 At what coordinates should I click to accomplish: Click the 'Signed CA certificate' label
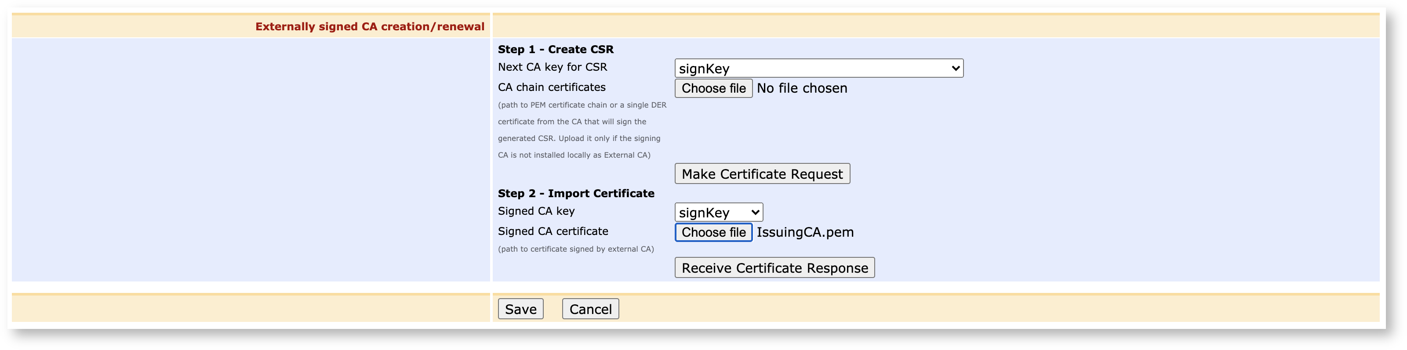[x=552, y=231]
